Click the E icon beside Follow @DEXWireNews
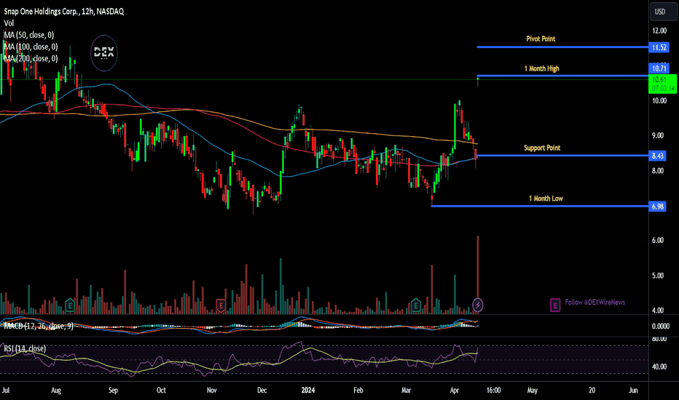This screenshot has height=400, width=679. (x=555, y=305)
